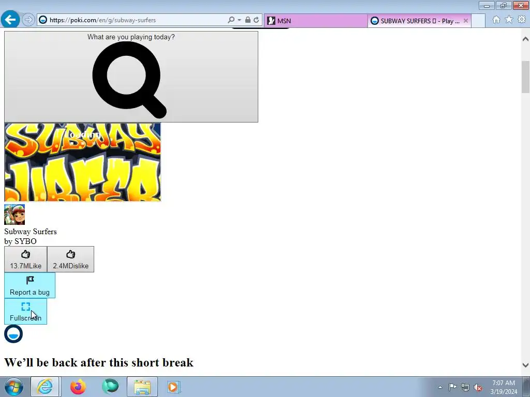Viewport: 530px width, 397px height.
Task: Open the Tools gear icon
Action: coord(522,19)
